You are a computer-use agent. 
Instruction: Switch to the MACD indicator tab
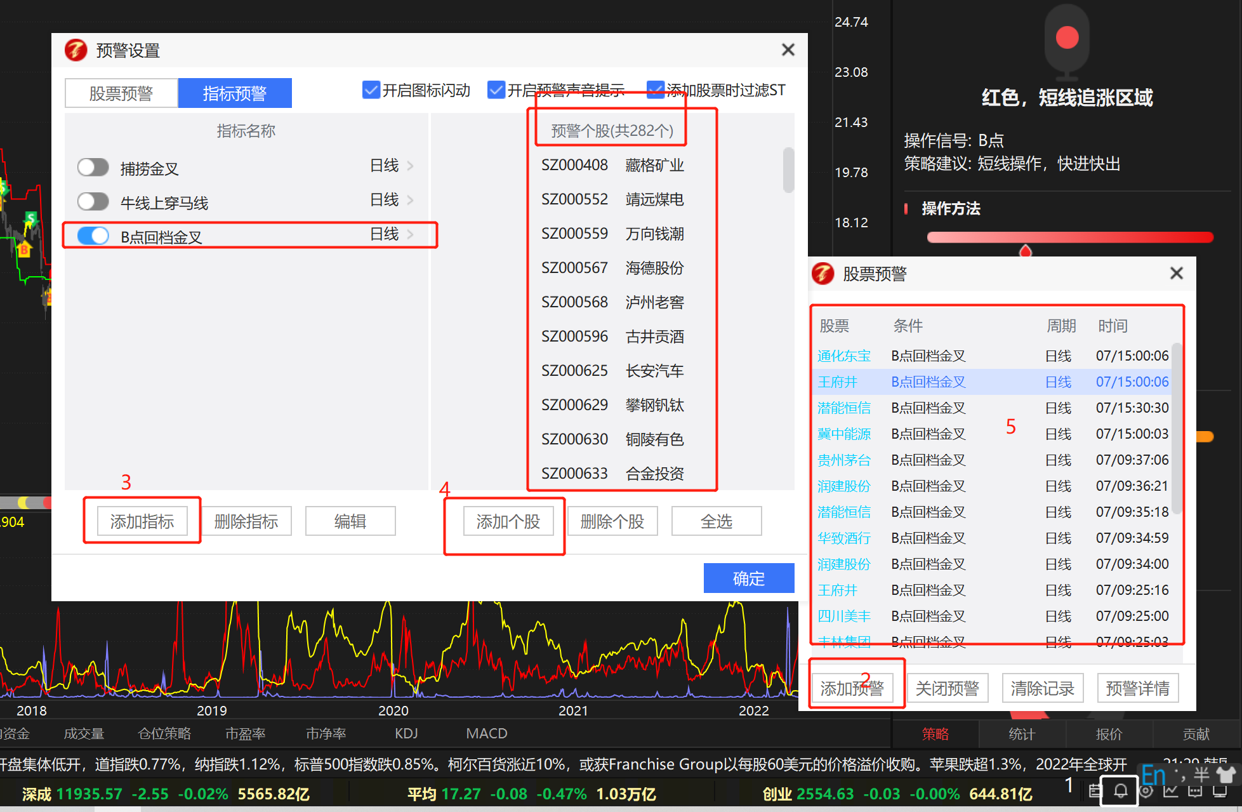pos(487,733)
